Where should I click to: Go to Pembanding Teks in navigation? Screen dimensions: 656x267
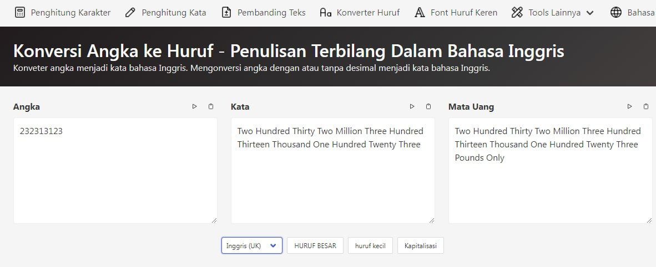264,12
